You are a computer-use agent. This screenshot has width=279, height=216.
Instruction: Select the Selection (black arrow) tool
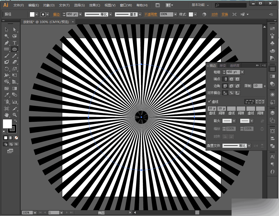[7, 29]
